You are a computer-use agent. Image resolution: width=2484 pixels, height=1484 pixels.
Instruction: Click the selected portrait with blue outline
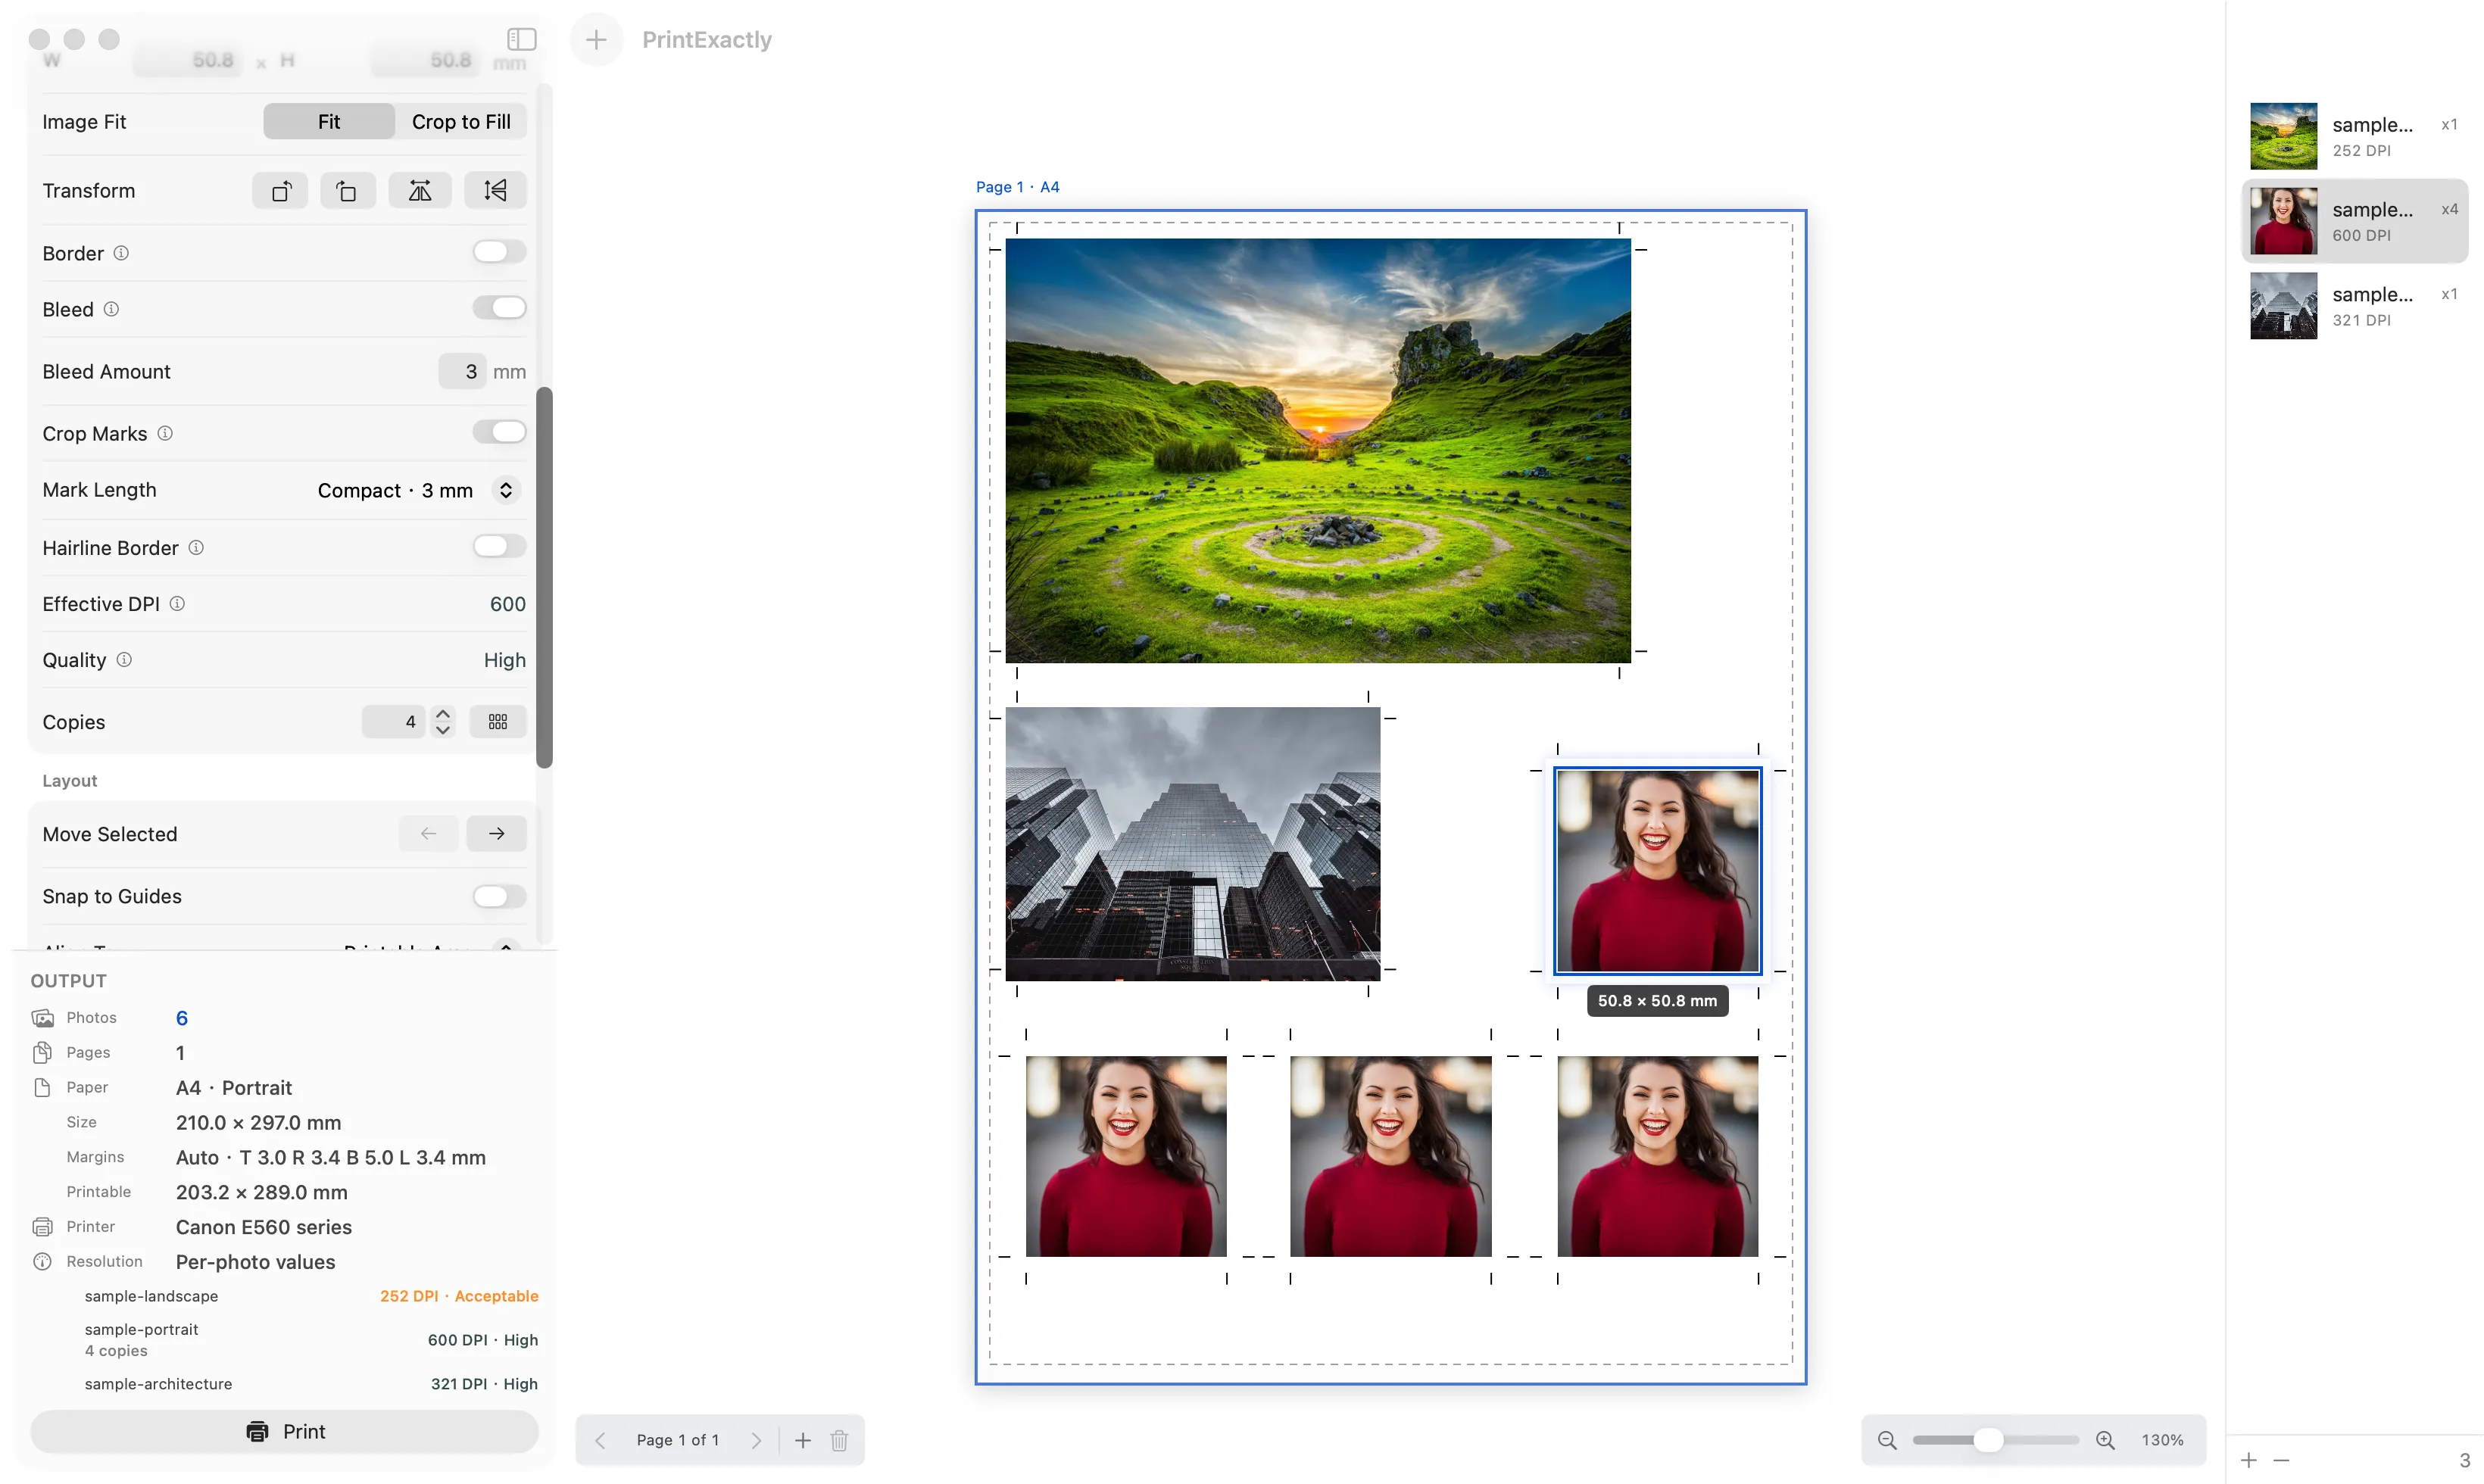point(1657,870)
